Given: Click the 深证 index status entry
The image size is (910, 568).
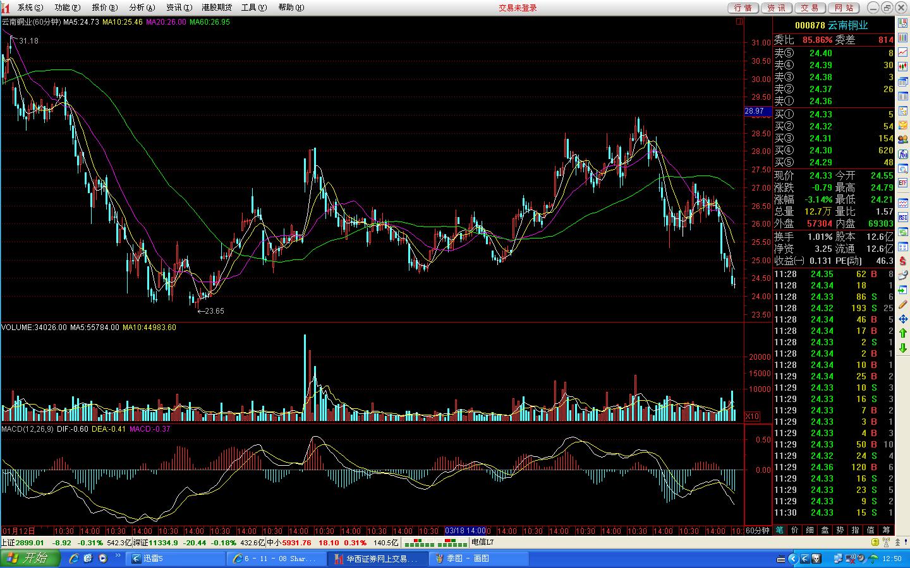Looking at the screenshot, I should (198, 543).
